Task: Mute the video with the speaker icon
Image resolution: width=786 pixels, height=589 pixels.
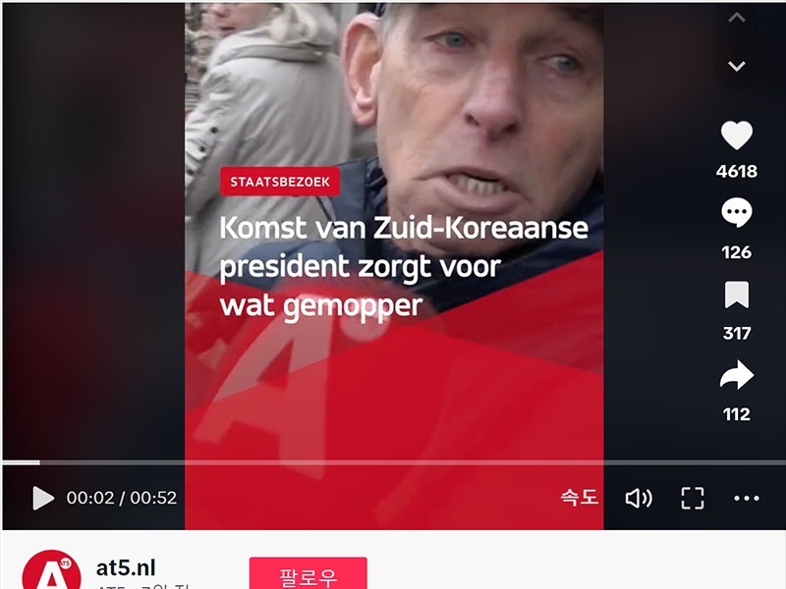Action: click(x=639, y=498)
